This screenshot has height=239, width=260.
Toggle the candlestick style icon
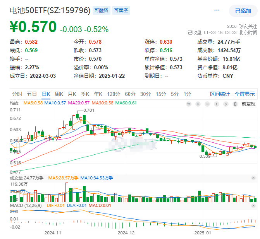point(235,104)
